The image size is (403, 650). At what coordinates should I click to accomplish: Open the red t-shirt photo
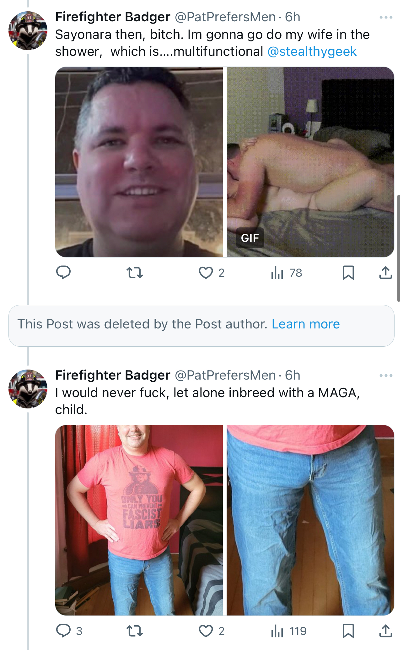click(139, 520)
